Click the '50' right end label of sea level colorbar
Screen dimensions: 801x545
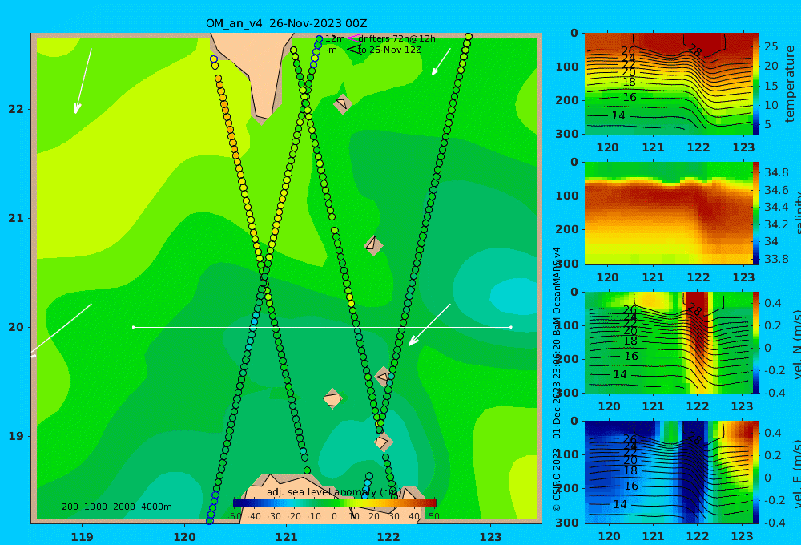pos(433,516)
